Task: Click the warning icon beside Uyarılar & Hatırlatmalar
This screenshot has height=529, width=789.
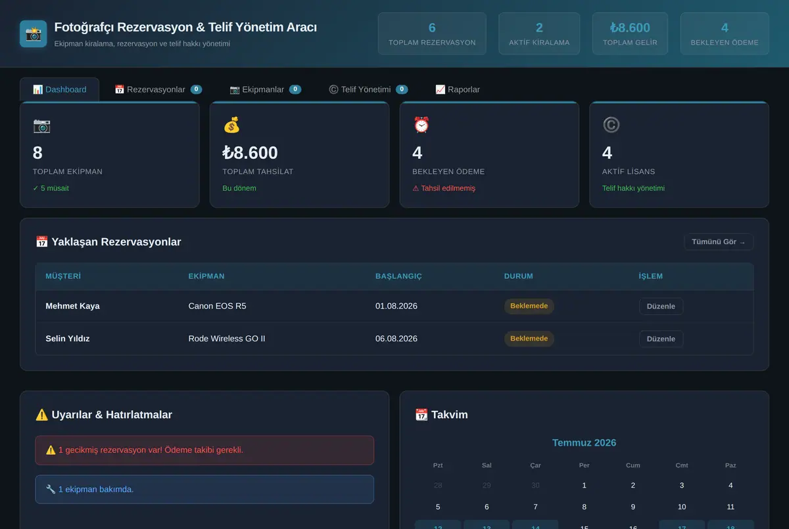Action: (41, 415)
